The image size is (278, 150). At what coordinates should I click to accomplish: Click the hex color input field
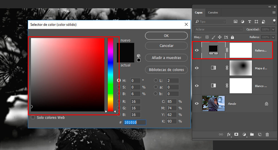coord(135,122)
